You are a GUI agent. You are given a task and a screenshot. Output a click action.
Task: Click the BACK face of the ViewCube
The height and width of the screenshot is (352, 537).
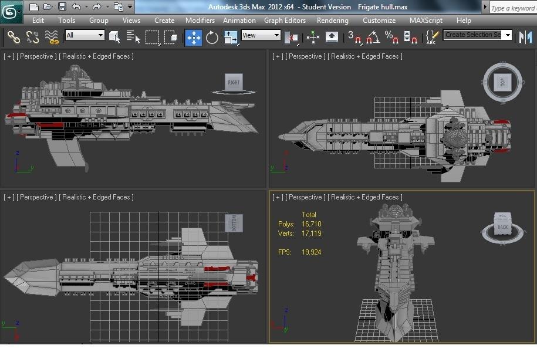pos(503,227)
